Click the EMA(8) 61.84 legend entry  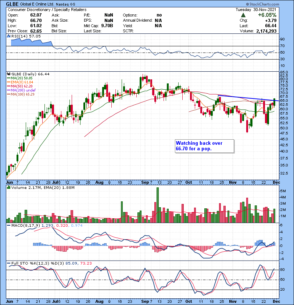[x=20, y=82]
